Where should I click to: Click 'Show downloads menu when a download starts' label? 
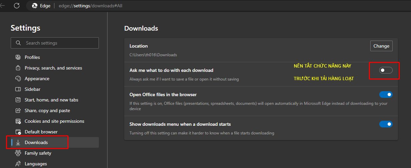(180, 124)
